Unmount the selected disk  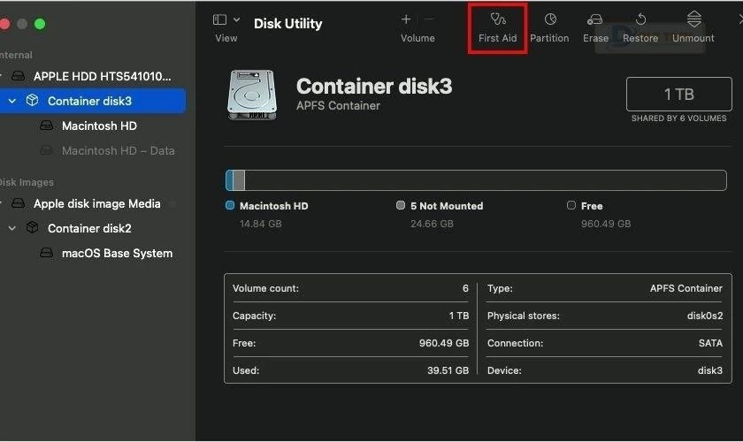click(693, 19)
